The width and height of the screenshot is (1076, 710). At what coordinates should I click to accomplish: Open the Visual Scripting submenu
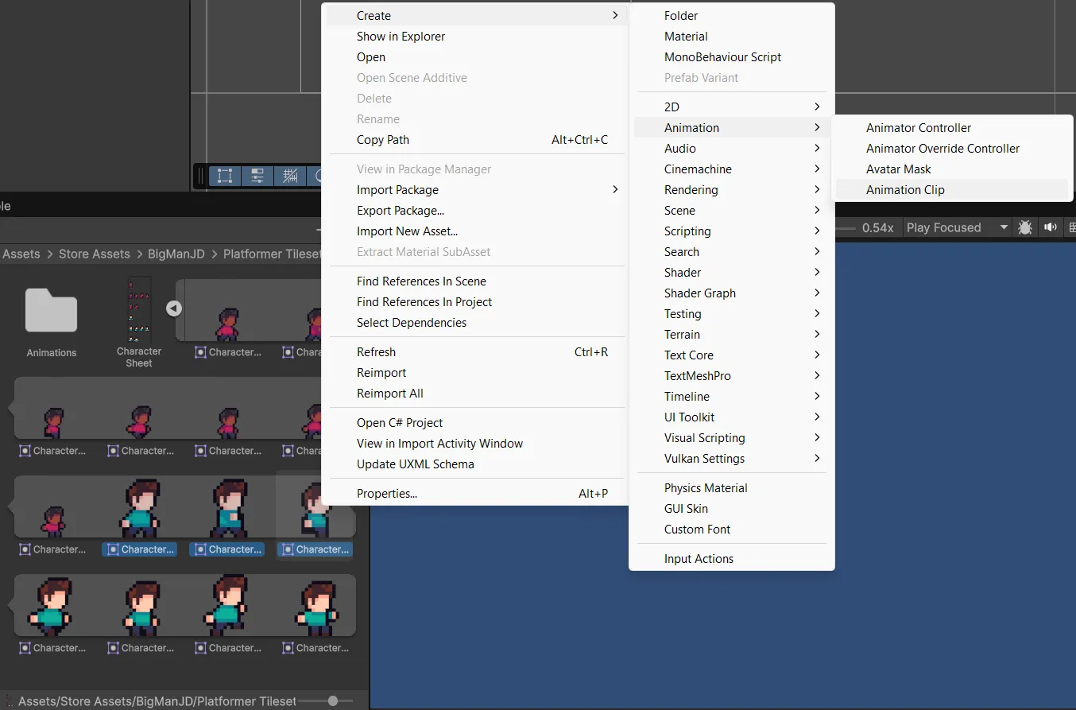tap(731, 438)
